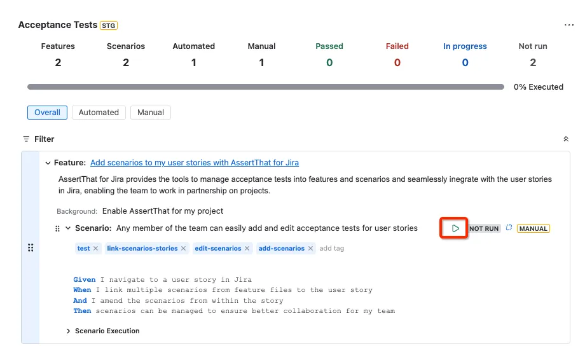The width and height of the screenshot is (585, 346).
Task: Click the 'Given I navigate' step line
Action: [x=162, y=280]
